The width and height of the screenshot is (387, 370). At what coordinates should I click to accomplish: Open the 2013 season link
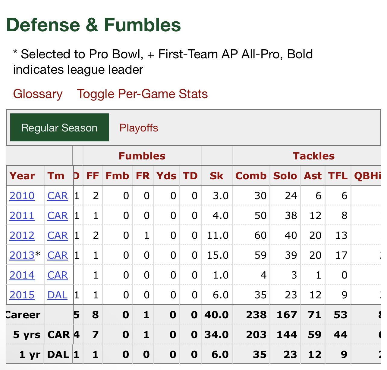(22, 255)
